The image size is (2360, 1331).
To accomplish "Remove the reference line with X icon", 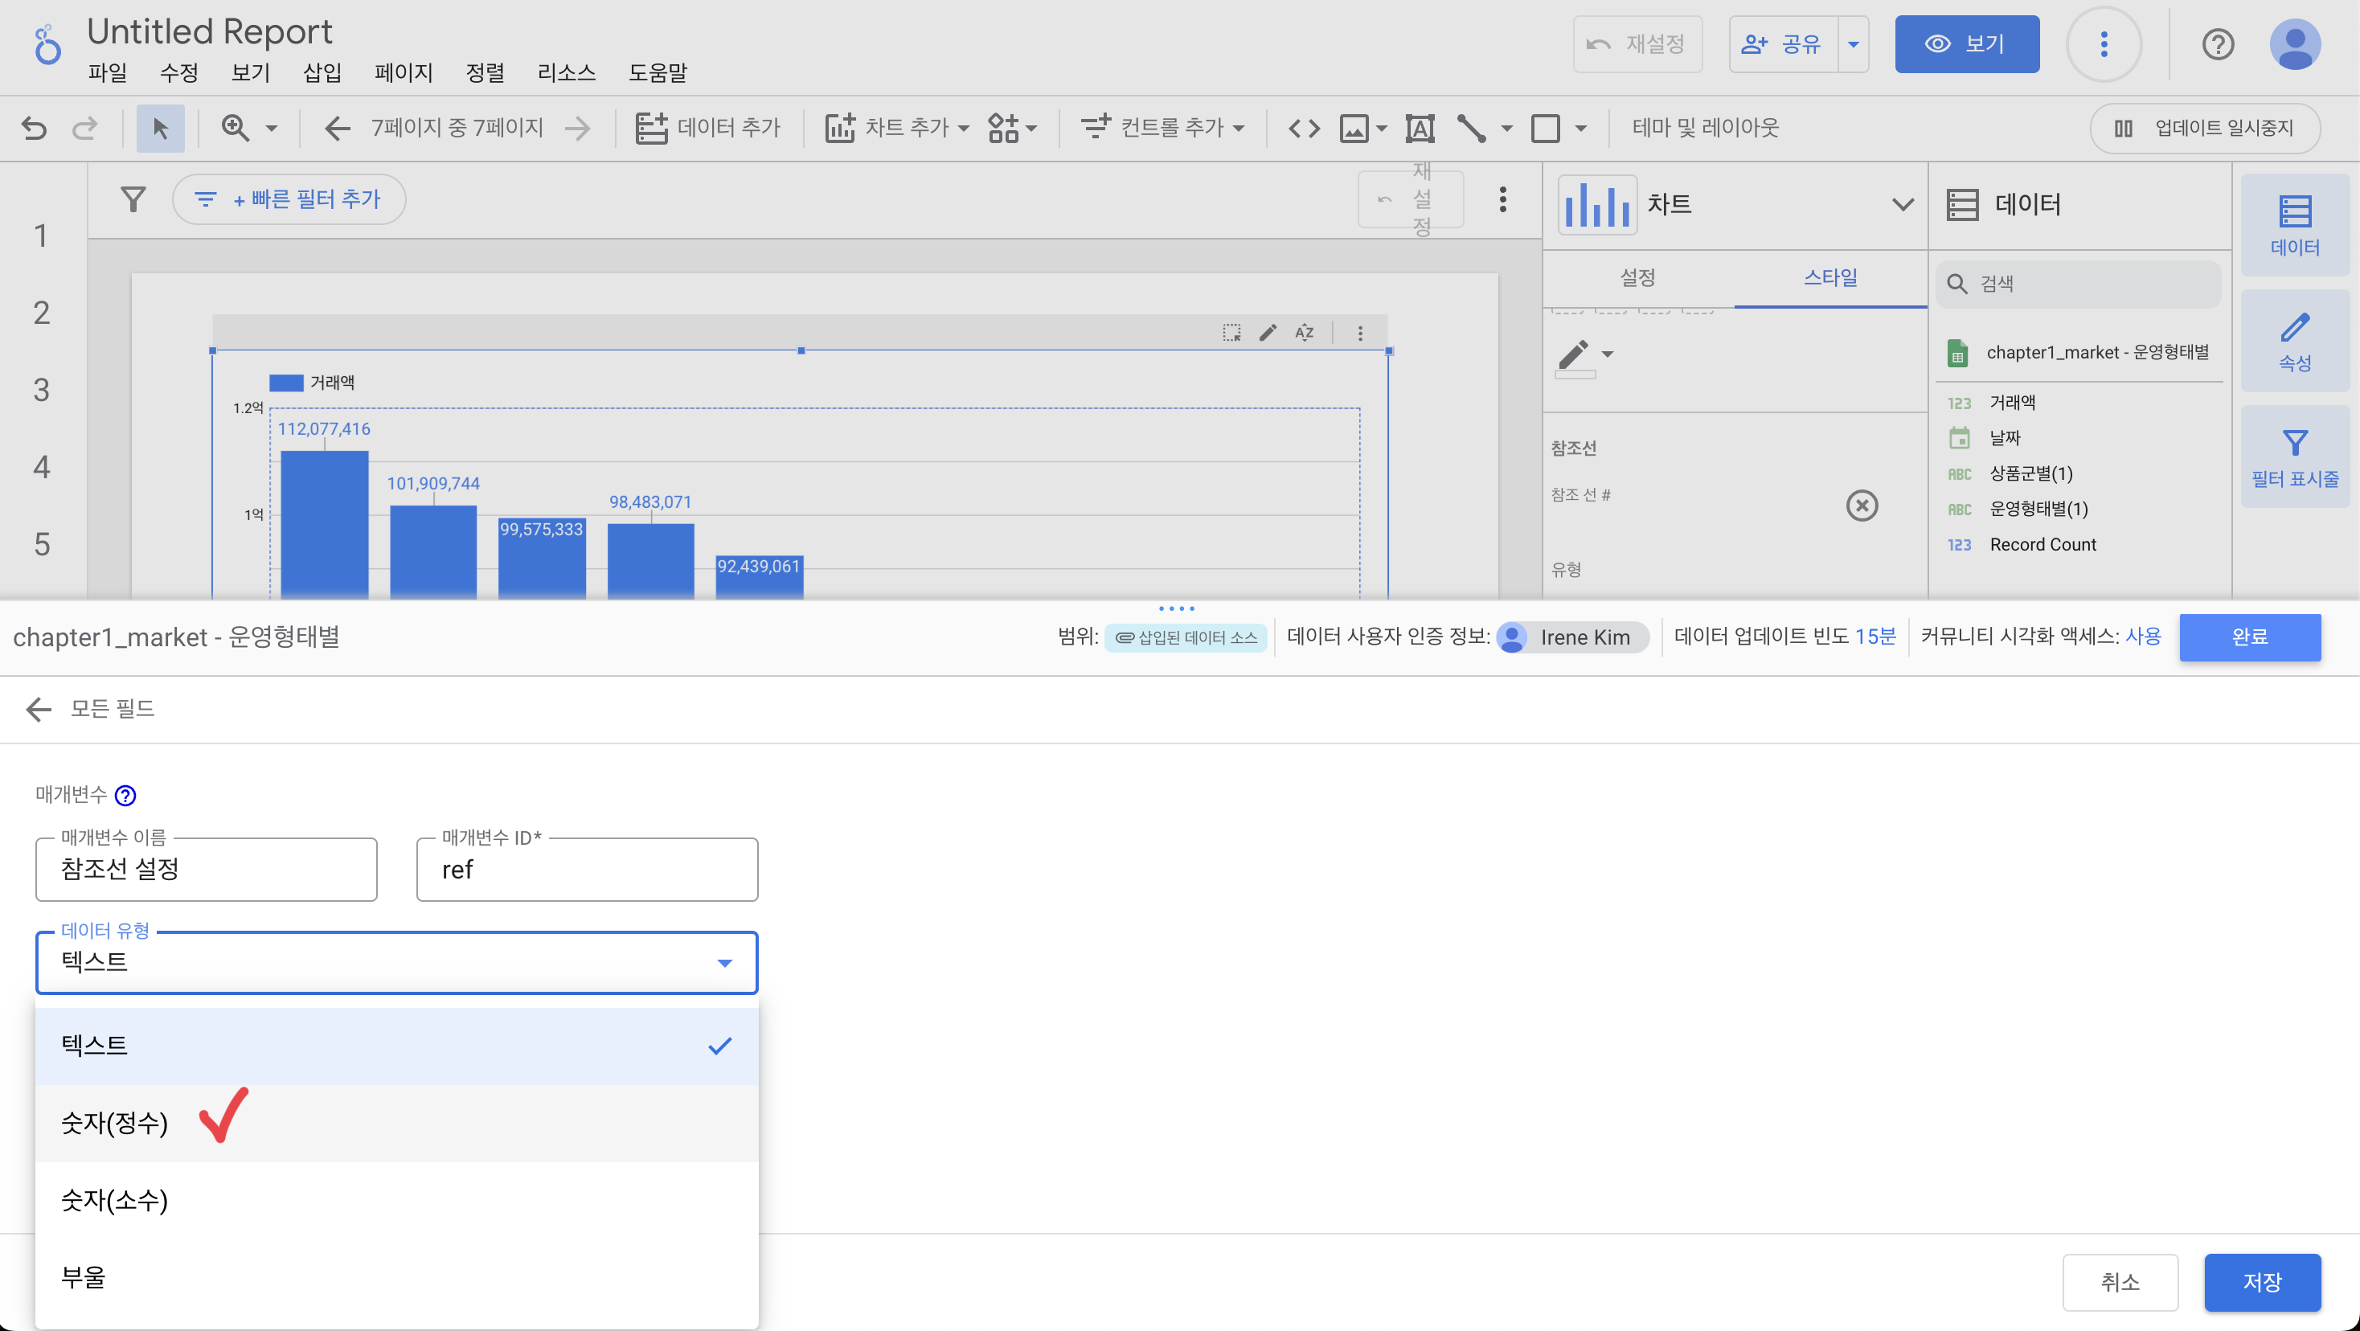I will tap(1862, 506).
